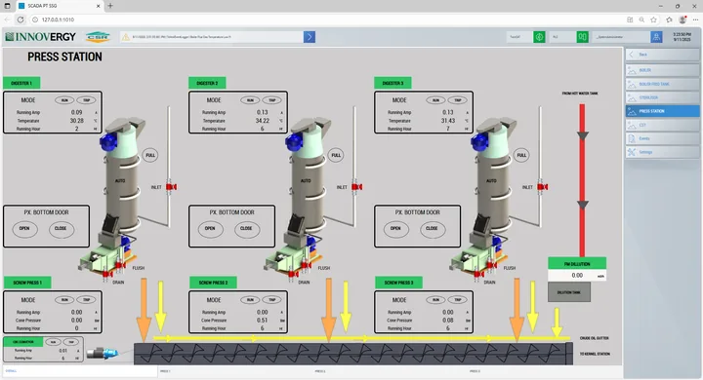703x380 pixels.
Task: Toggle Digester 3 TRIP indicator
Action: (458, 100)
